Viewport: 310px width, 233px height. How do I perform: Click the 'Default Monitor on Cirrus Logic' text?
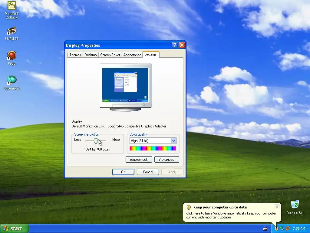pyautogui.click(x=119, y=126)
